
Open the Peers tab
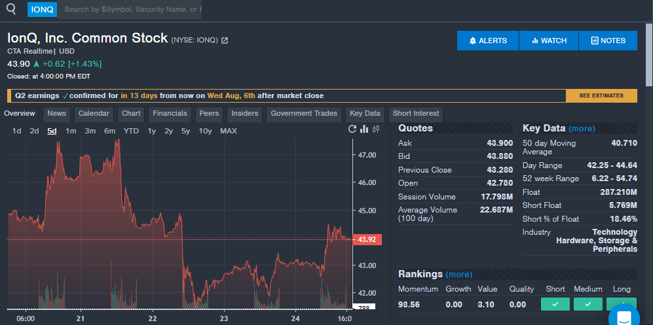click(209, 114)
